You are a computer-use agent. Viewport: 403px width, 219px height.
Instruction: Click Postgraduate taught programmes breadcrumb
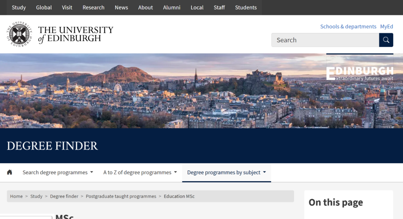click(121, 196)
